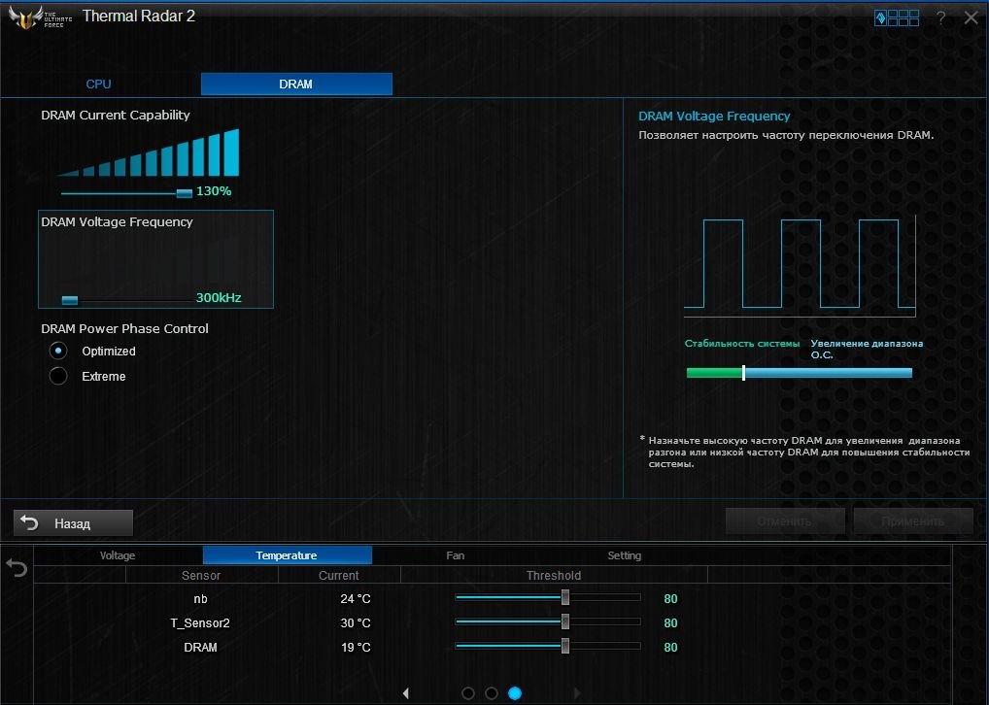Viewport: 989px width, 705px height.
Task: Click the Применить apply button
Action: pos(912,521)
